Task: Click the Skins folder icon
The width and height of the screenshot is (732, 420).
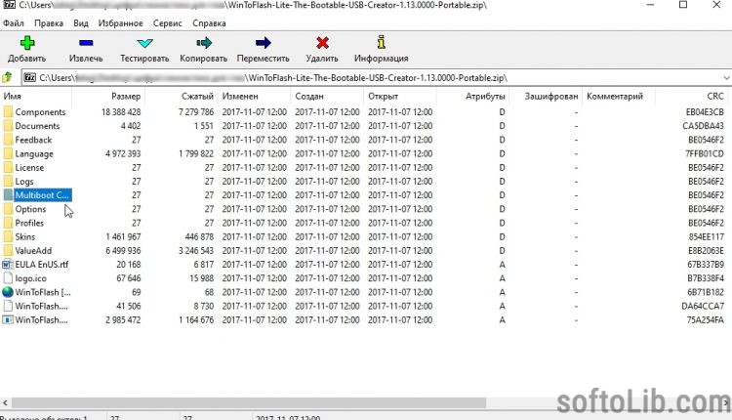Action: (x=8, y=237)
